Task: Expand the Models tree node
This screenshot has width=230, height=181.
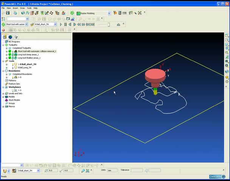Action: [3, 97]
